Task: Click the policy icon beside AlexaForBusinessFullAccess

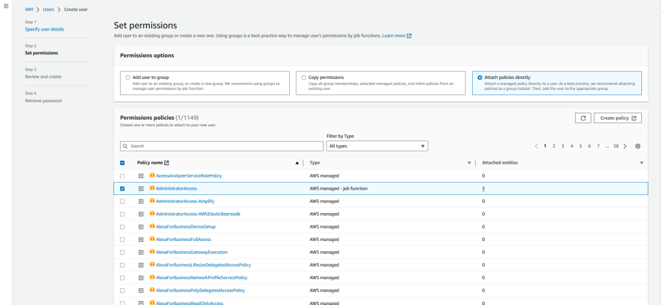Action: [152, 239]
